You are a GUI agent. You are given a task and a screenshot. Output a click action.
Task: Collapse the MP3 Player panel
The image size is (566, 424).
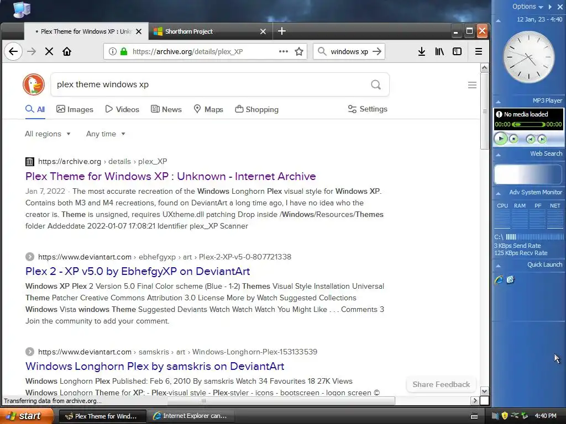[498, 102]
